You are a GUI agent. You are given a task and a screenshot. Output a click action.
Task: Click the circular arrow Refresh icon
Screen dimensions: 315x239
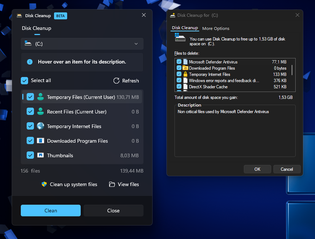coord(116,81)
